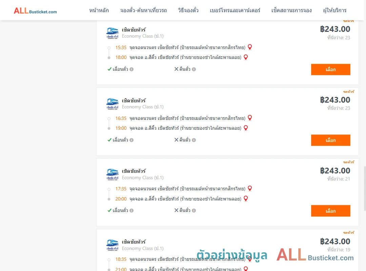The width and height of the screenshot is (366, 271).
Task: Click map pin for 15:35 departure stop
Action: pos(250,47)
